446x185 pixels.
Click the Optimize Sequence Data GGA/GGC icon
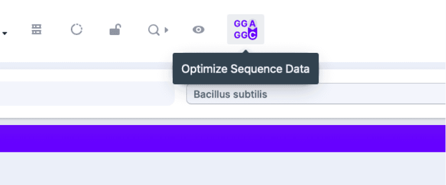click(246, 29)
